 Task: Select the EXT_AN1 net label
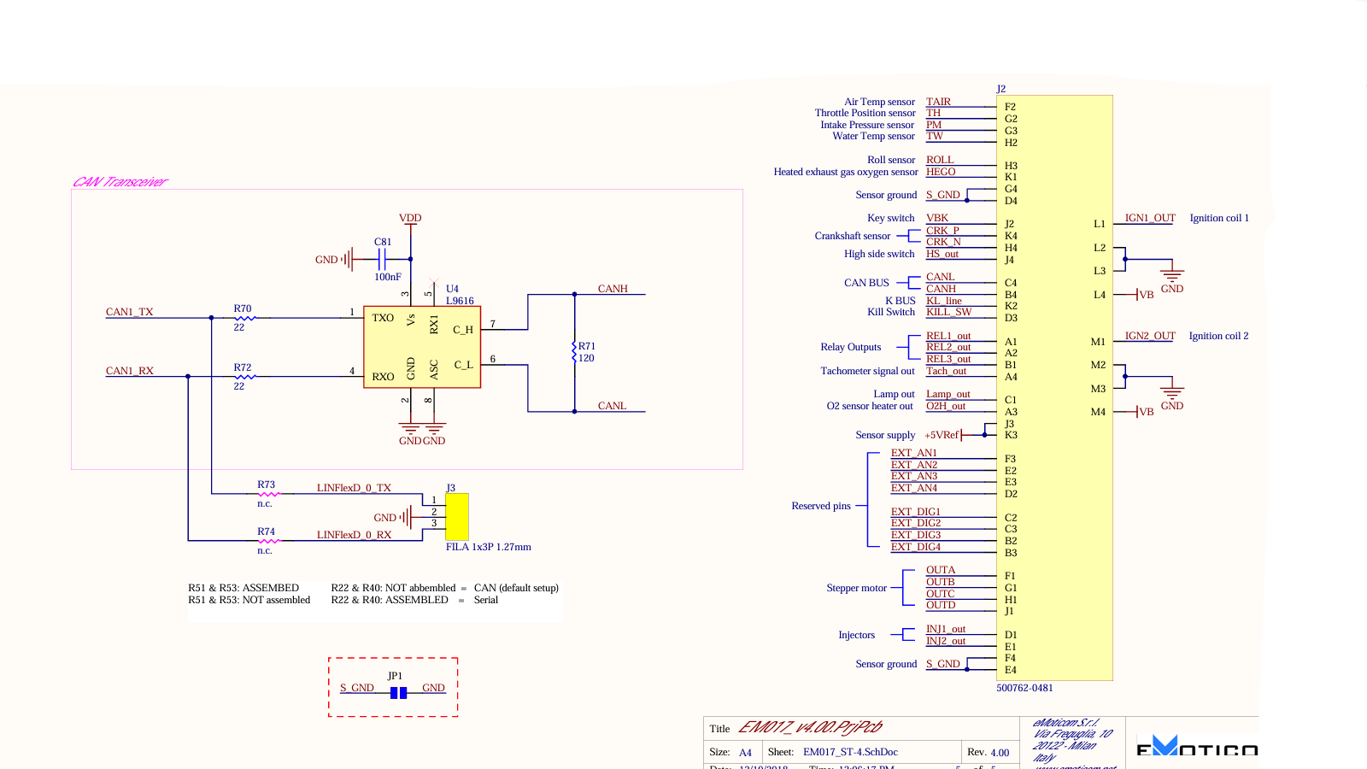point(913,453)
